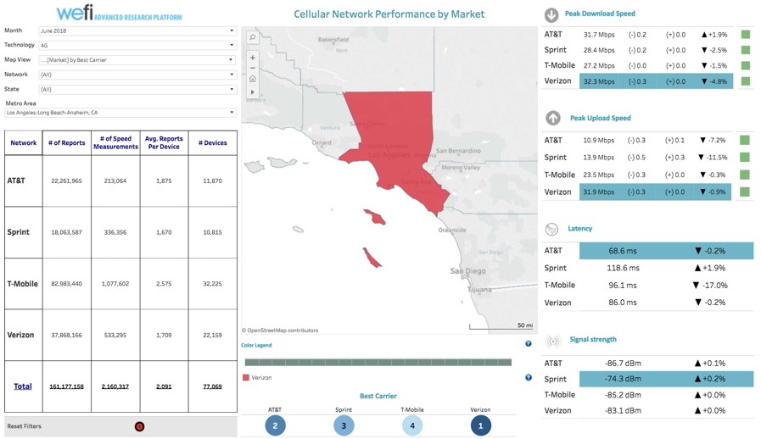
Task: Sort by # of Speed Measurements header
Action: (x=115, y=142)
